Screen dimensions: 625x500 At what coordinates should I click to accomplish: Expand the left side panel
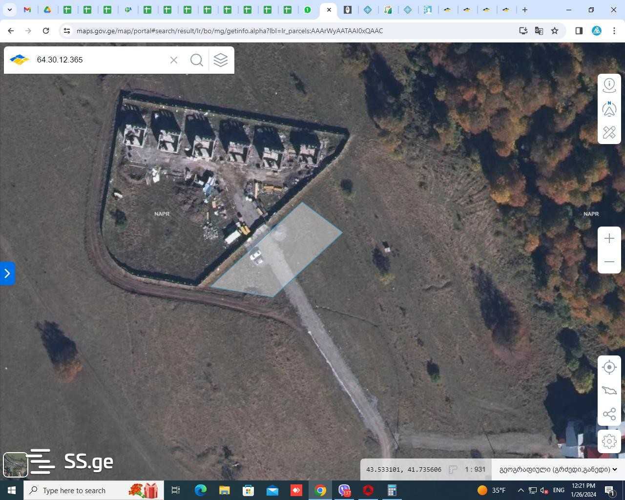(x=7, y=273)
